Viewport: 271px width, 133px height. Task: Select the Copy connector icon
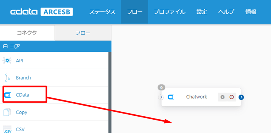tap(7, 112)
